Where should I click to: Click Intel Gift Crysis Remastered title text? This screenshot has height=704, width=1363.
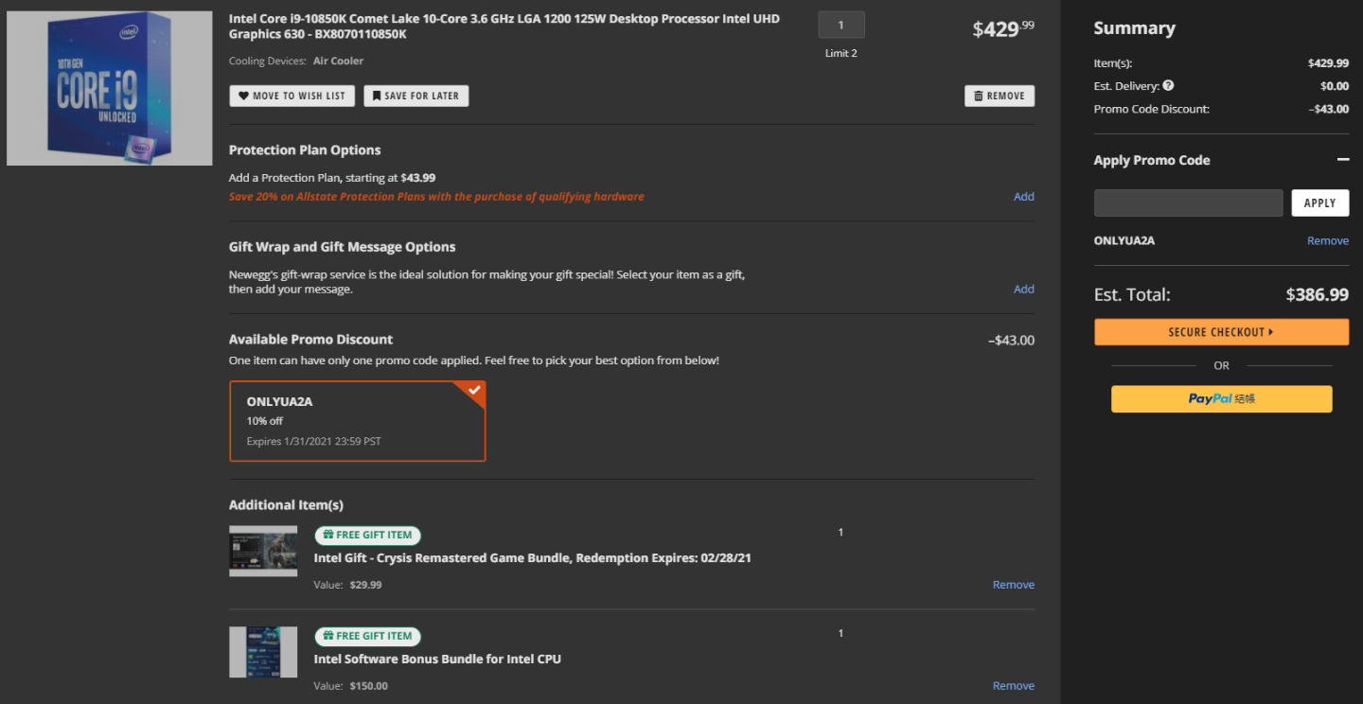tap(533, 558)
